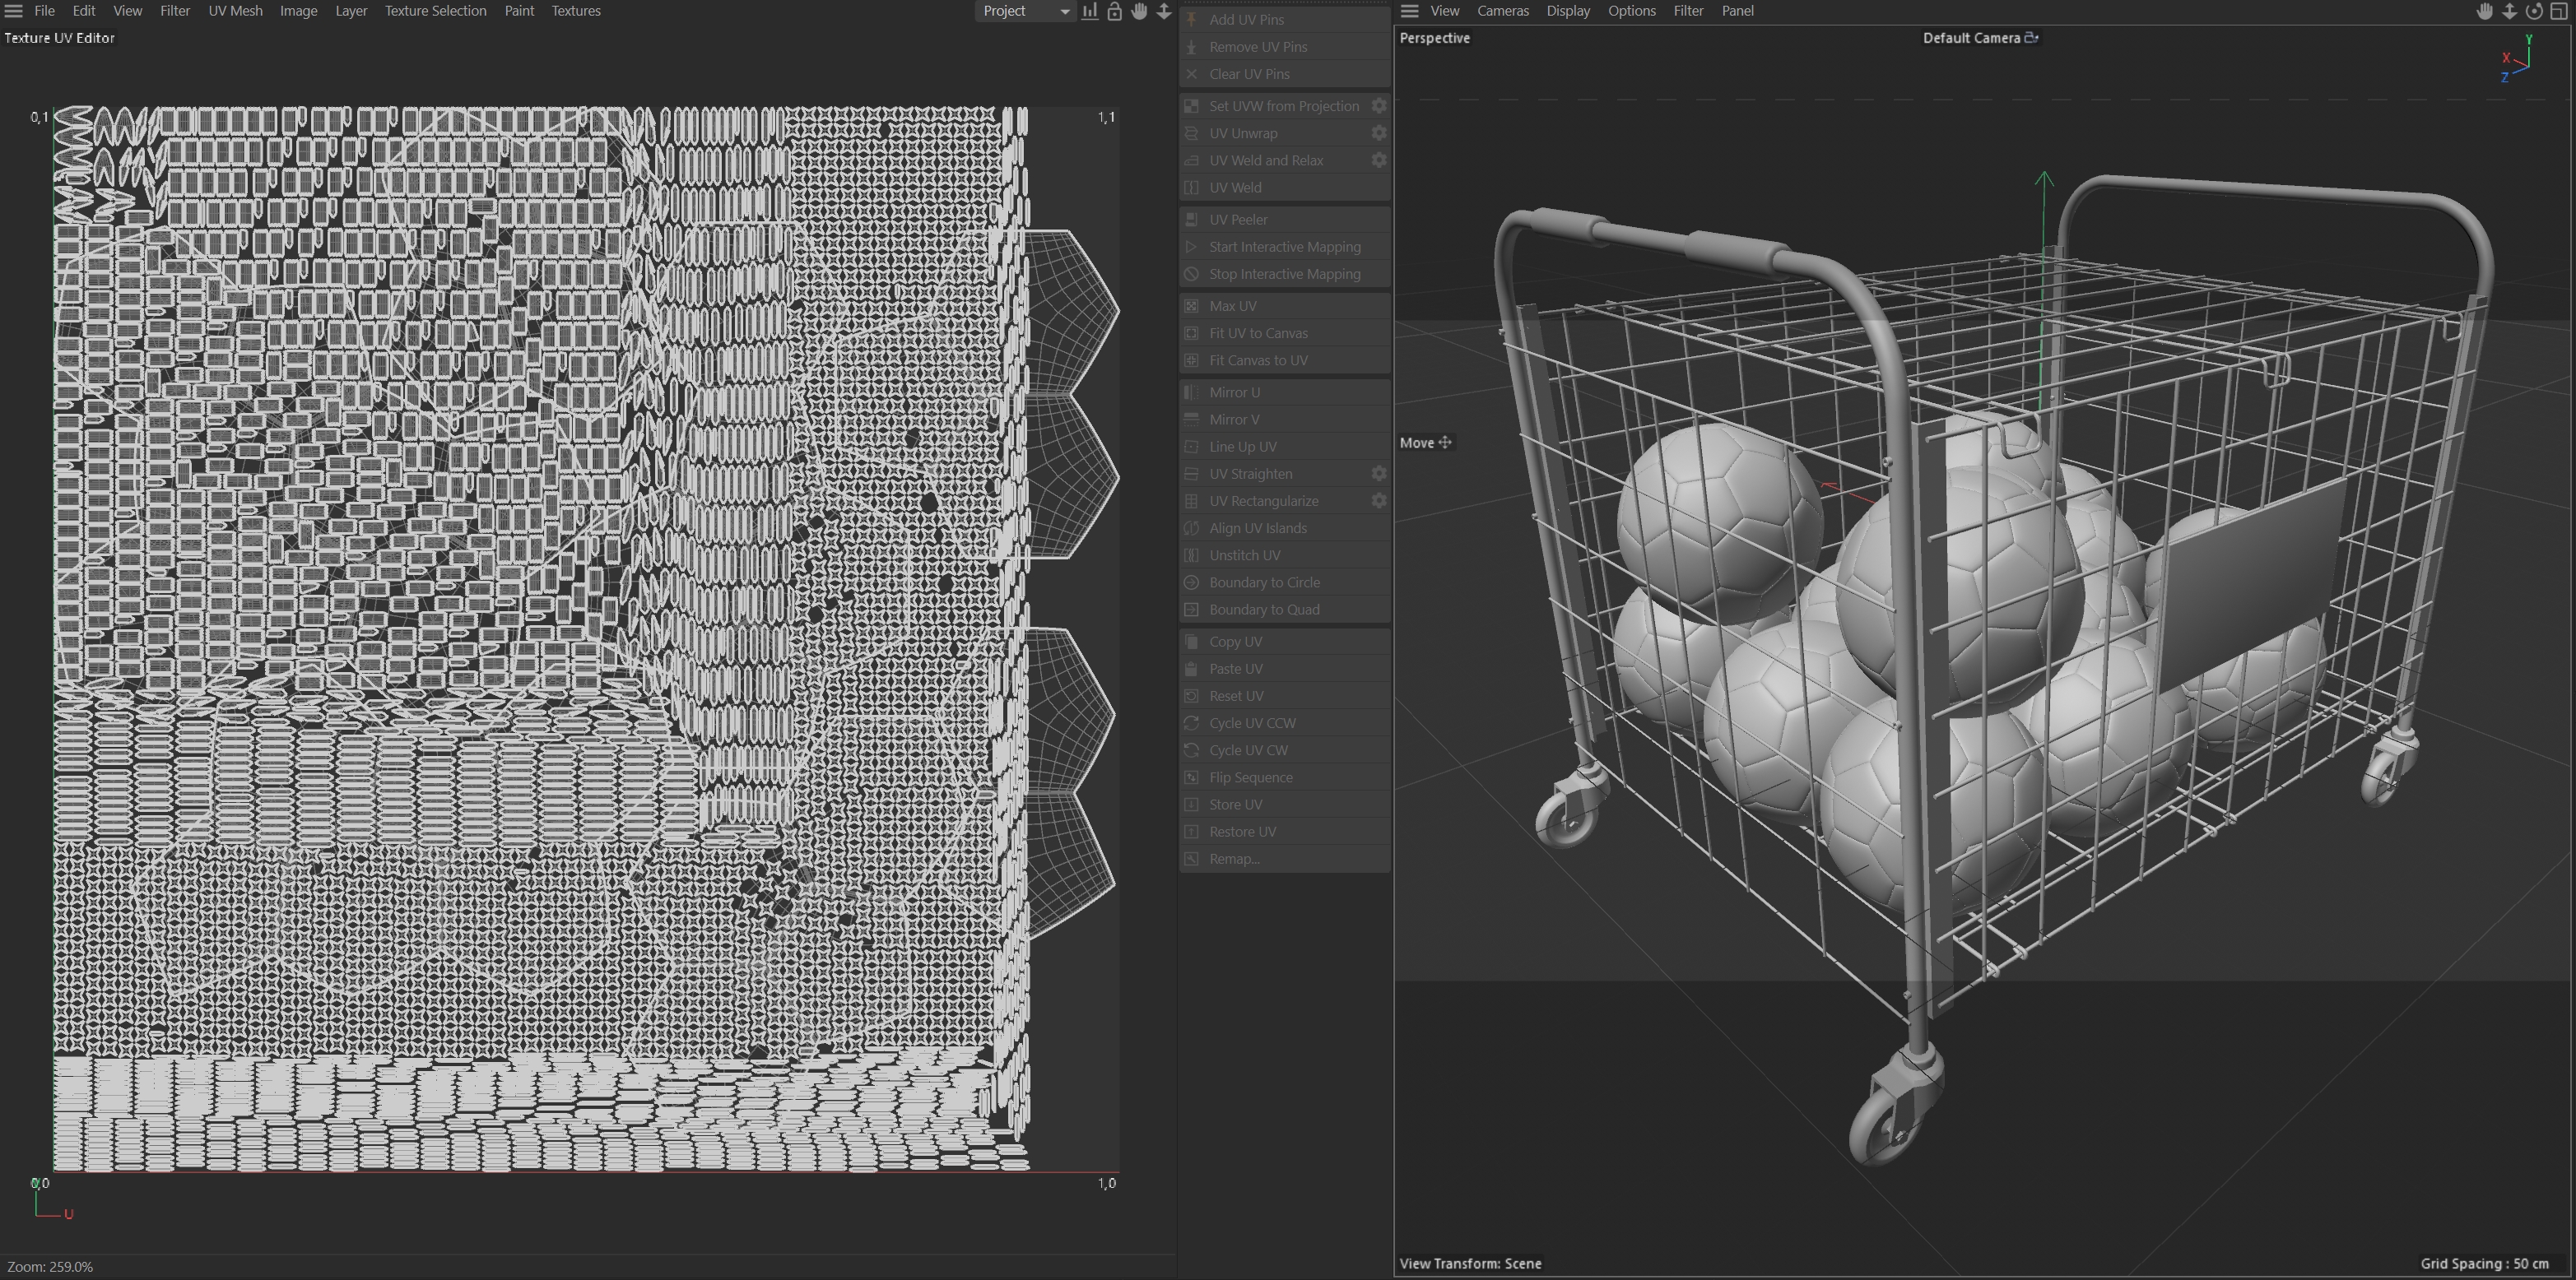Open the viewport hamburger menu
The height and width of the screenshot is (1280, 2576).
[1410, 11]
